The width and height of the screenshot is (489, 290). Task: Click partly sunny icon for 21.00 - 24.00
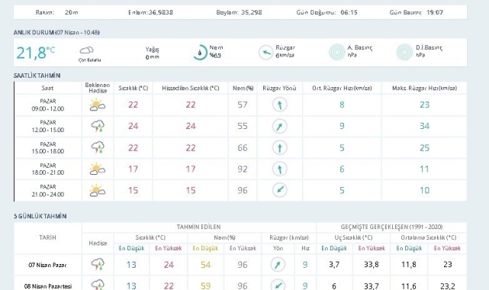pos(98,190)
